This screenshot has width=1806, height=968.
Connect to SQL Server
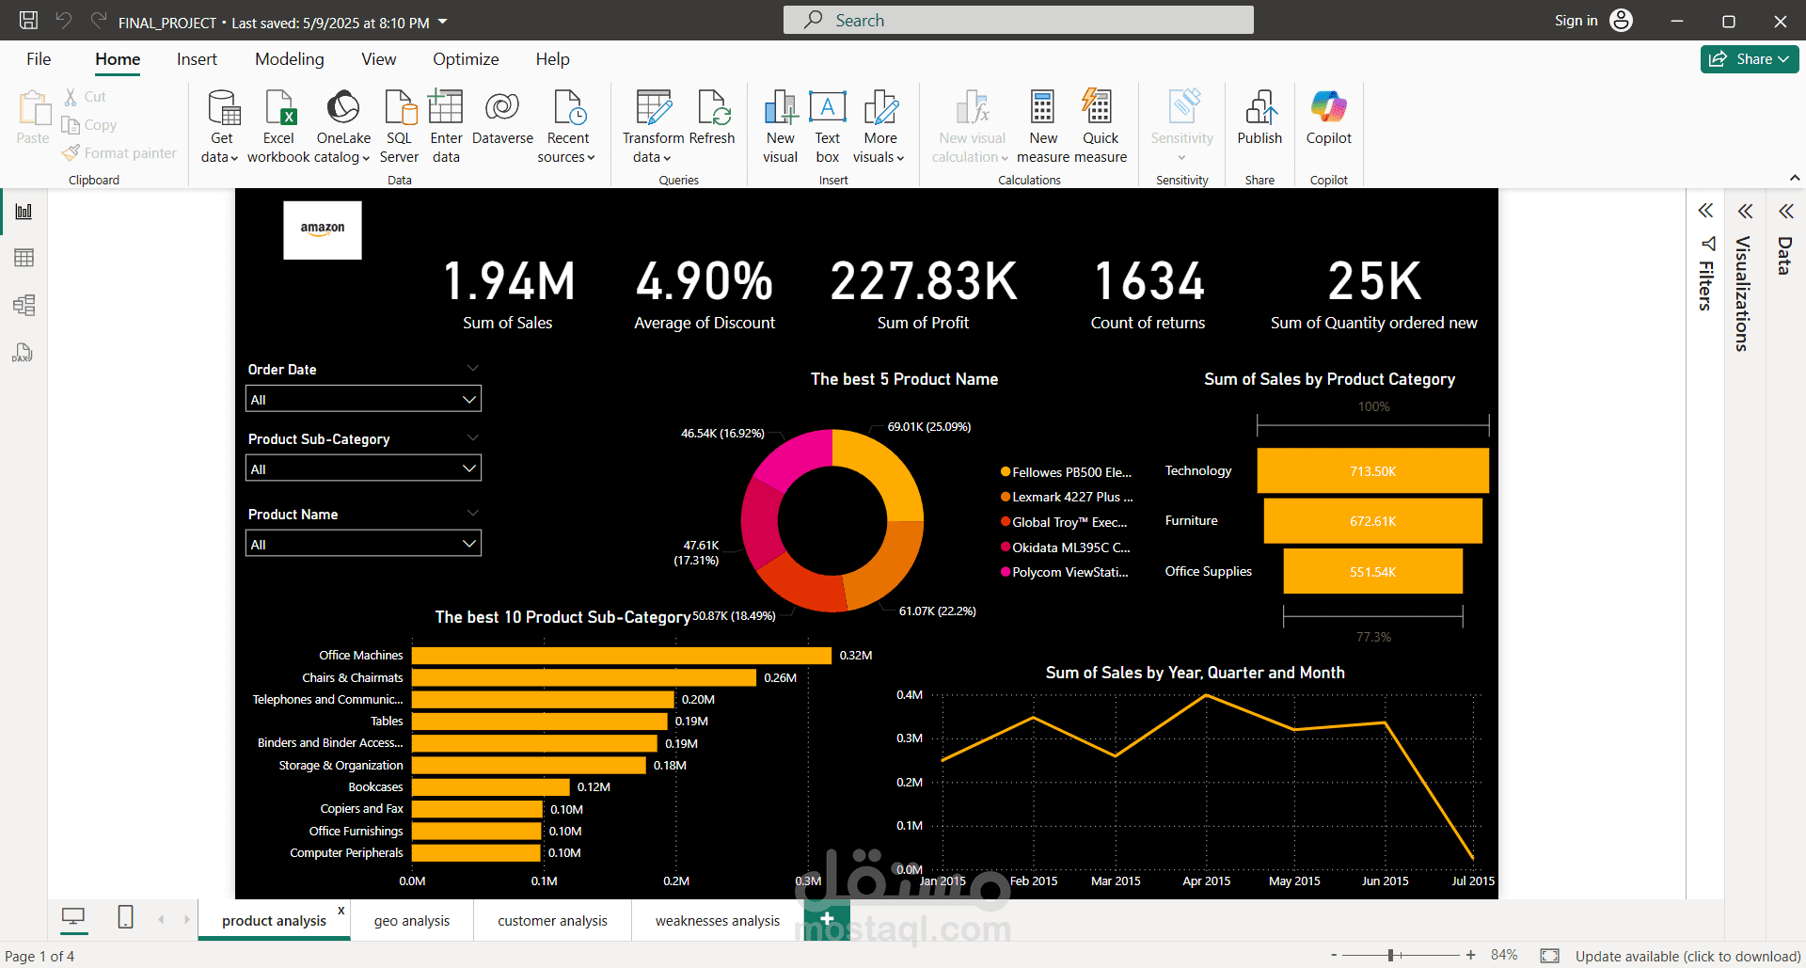click(399, 126)
